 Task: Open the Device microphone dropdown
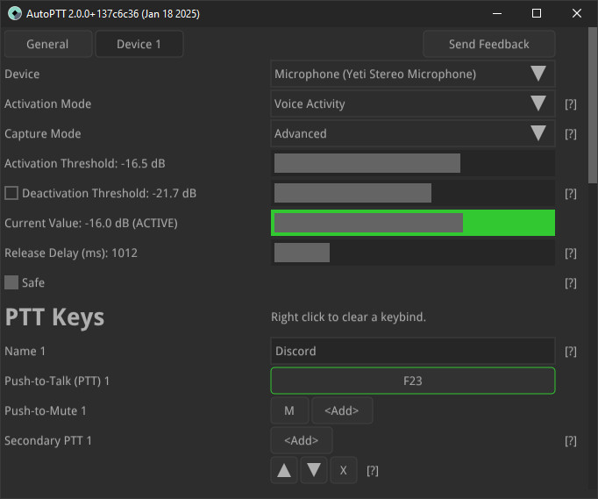(413, 75)
